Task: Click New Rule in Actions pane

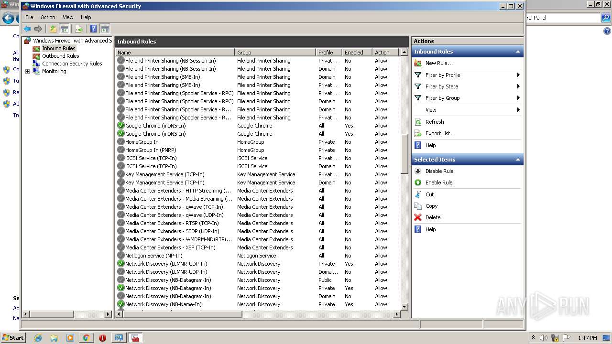Action: click(439, 63)
